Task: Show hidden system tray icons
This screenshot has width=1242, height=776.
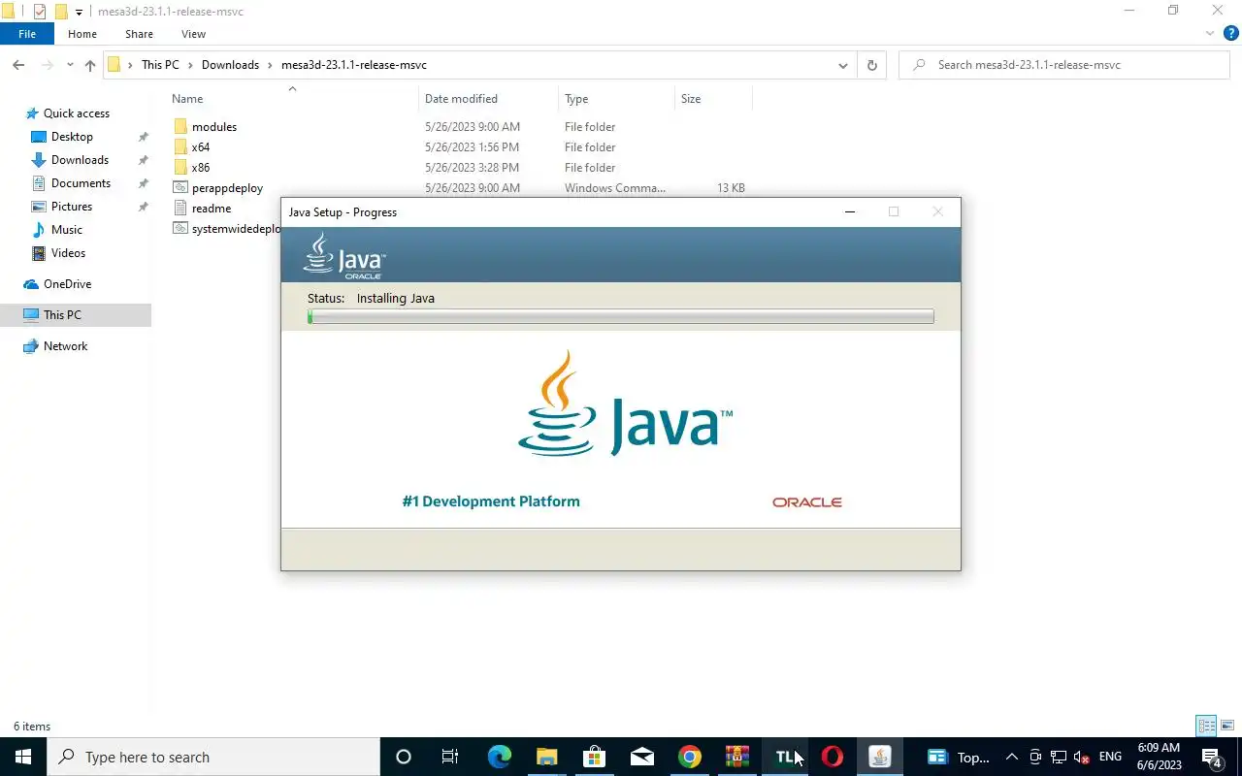Action: tap(1011, 757)
